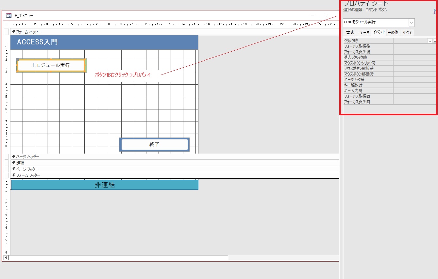Click the move handle on the 1.モジュール実行 button
Viewport: 438px width, 279px height.
(18, 59)
